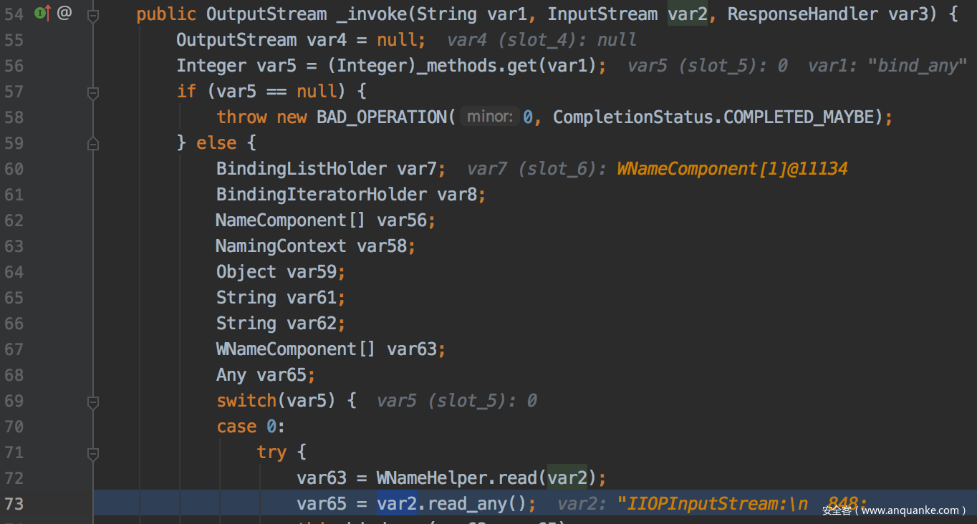Click inline hint 'var5 (slot_5): 0' on line 69
977x524 pixels.
click(457, 401)
